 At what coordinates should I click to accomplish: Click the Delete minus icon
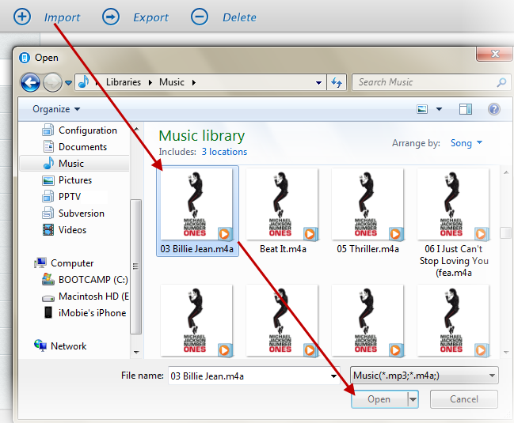(x=200, y=17)
